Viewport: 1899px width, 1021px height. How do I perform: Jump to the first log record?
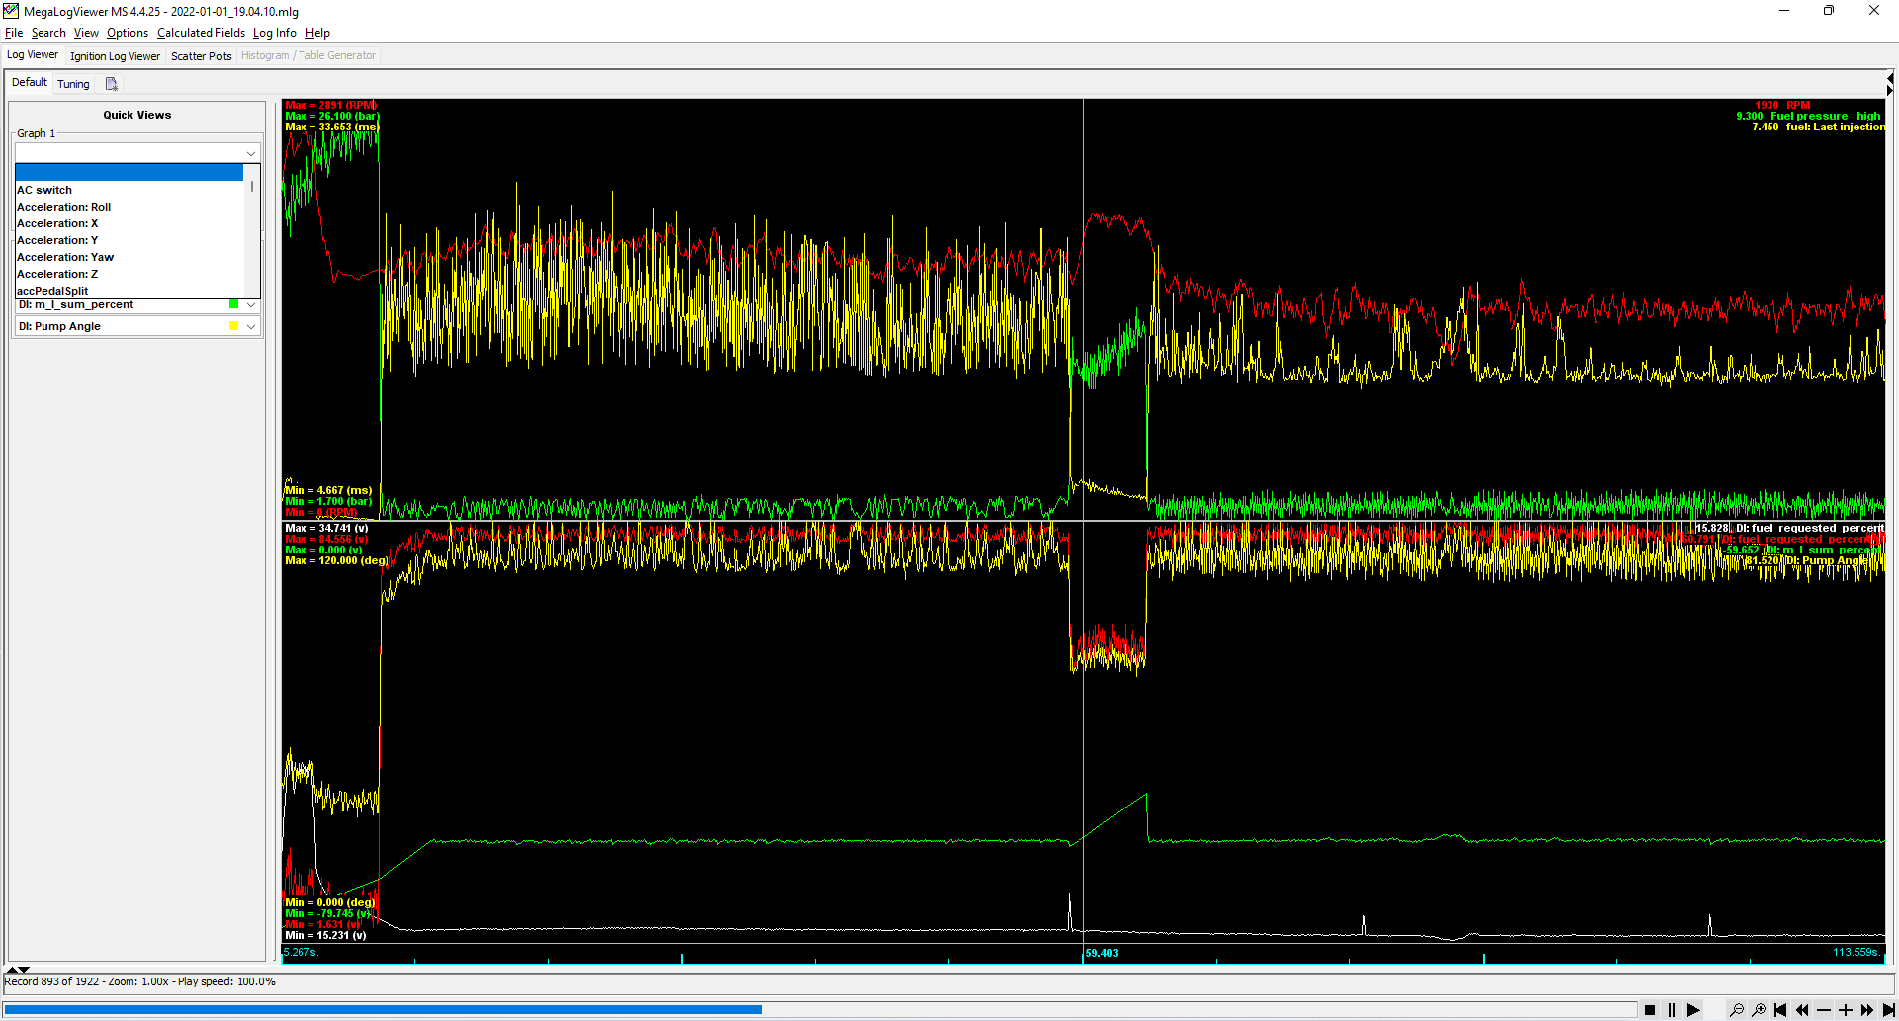pos(1779,1010)
